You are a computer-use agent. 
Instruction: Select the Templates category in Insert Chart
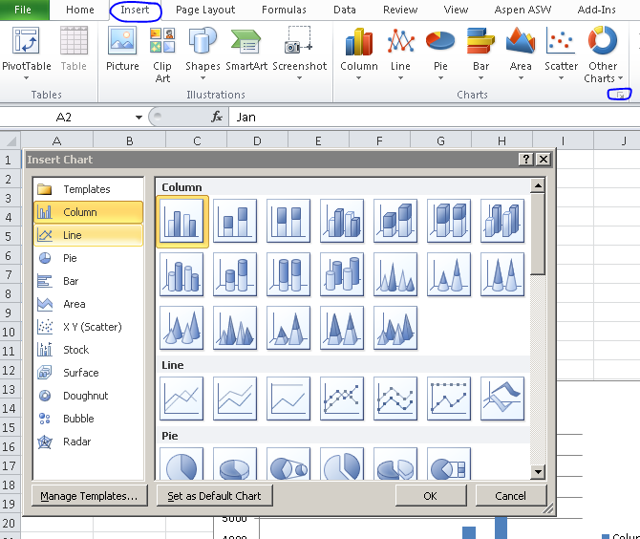(x=88, y=189)
